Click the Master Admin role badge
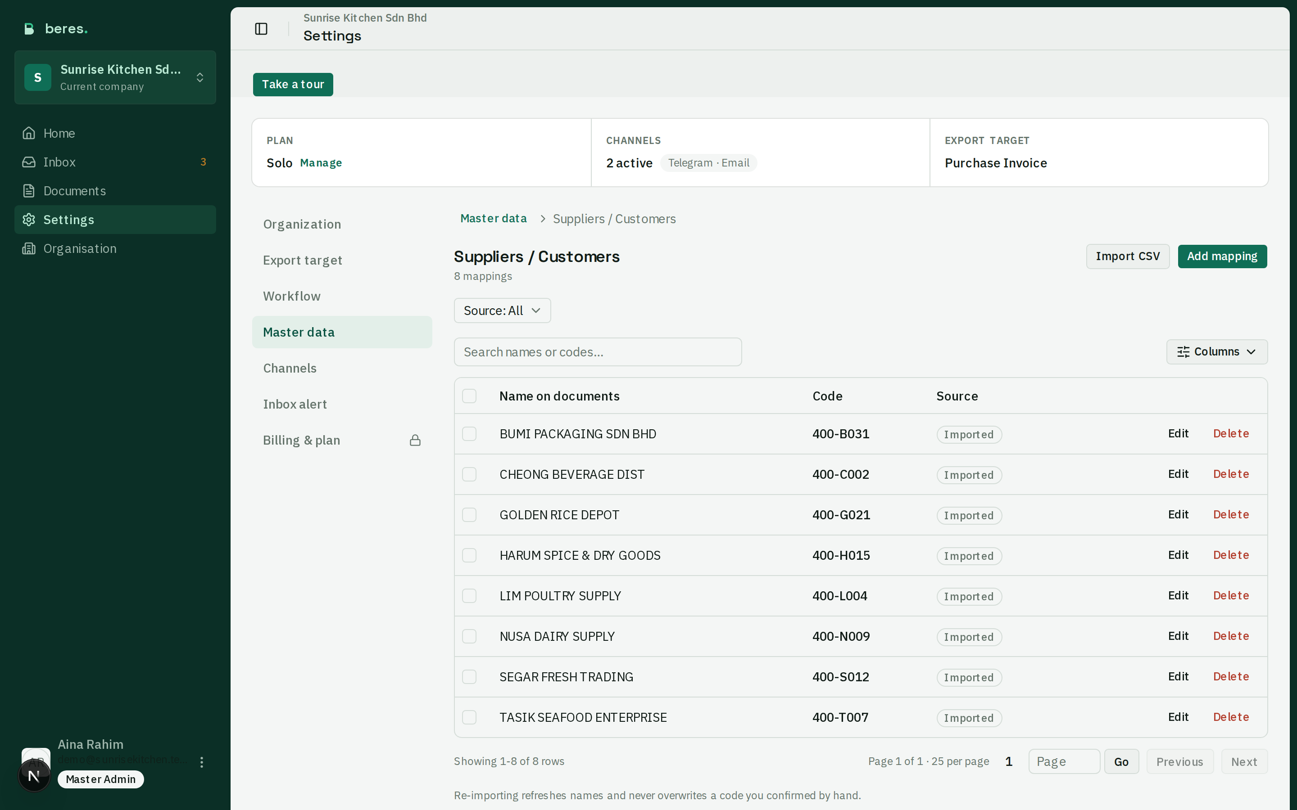 (x=101, y=779)
